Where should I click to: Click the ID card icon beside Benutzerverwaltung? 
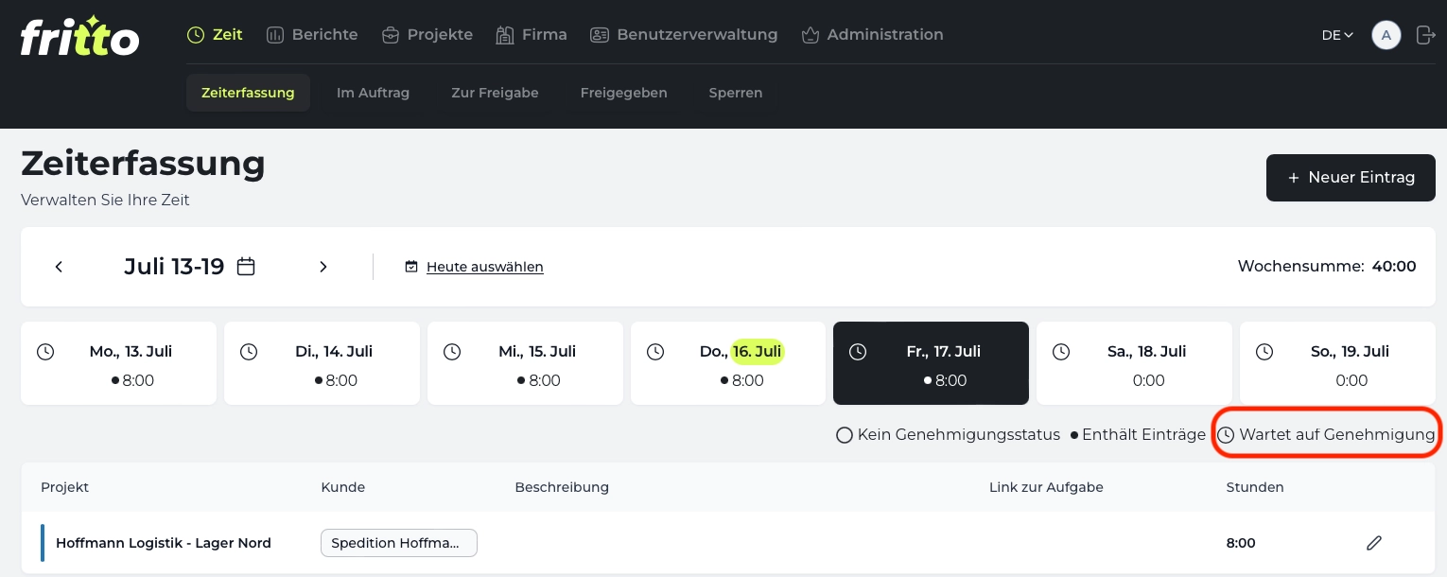coord(600,35)
